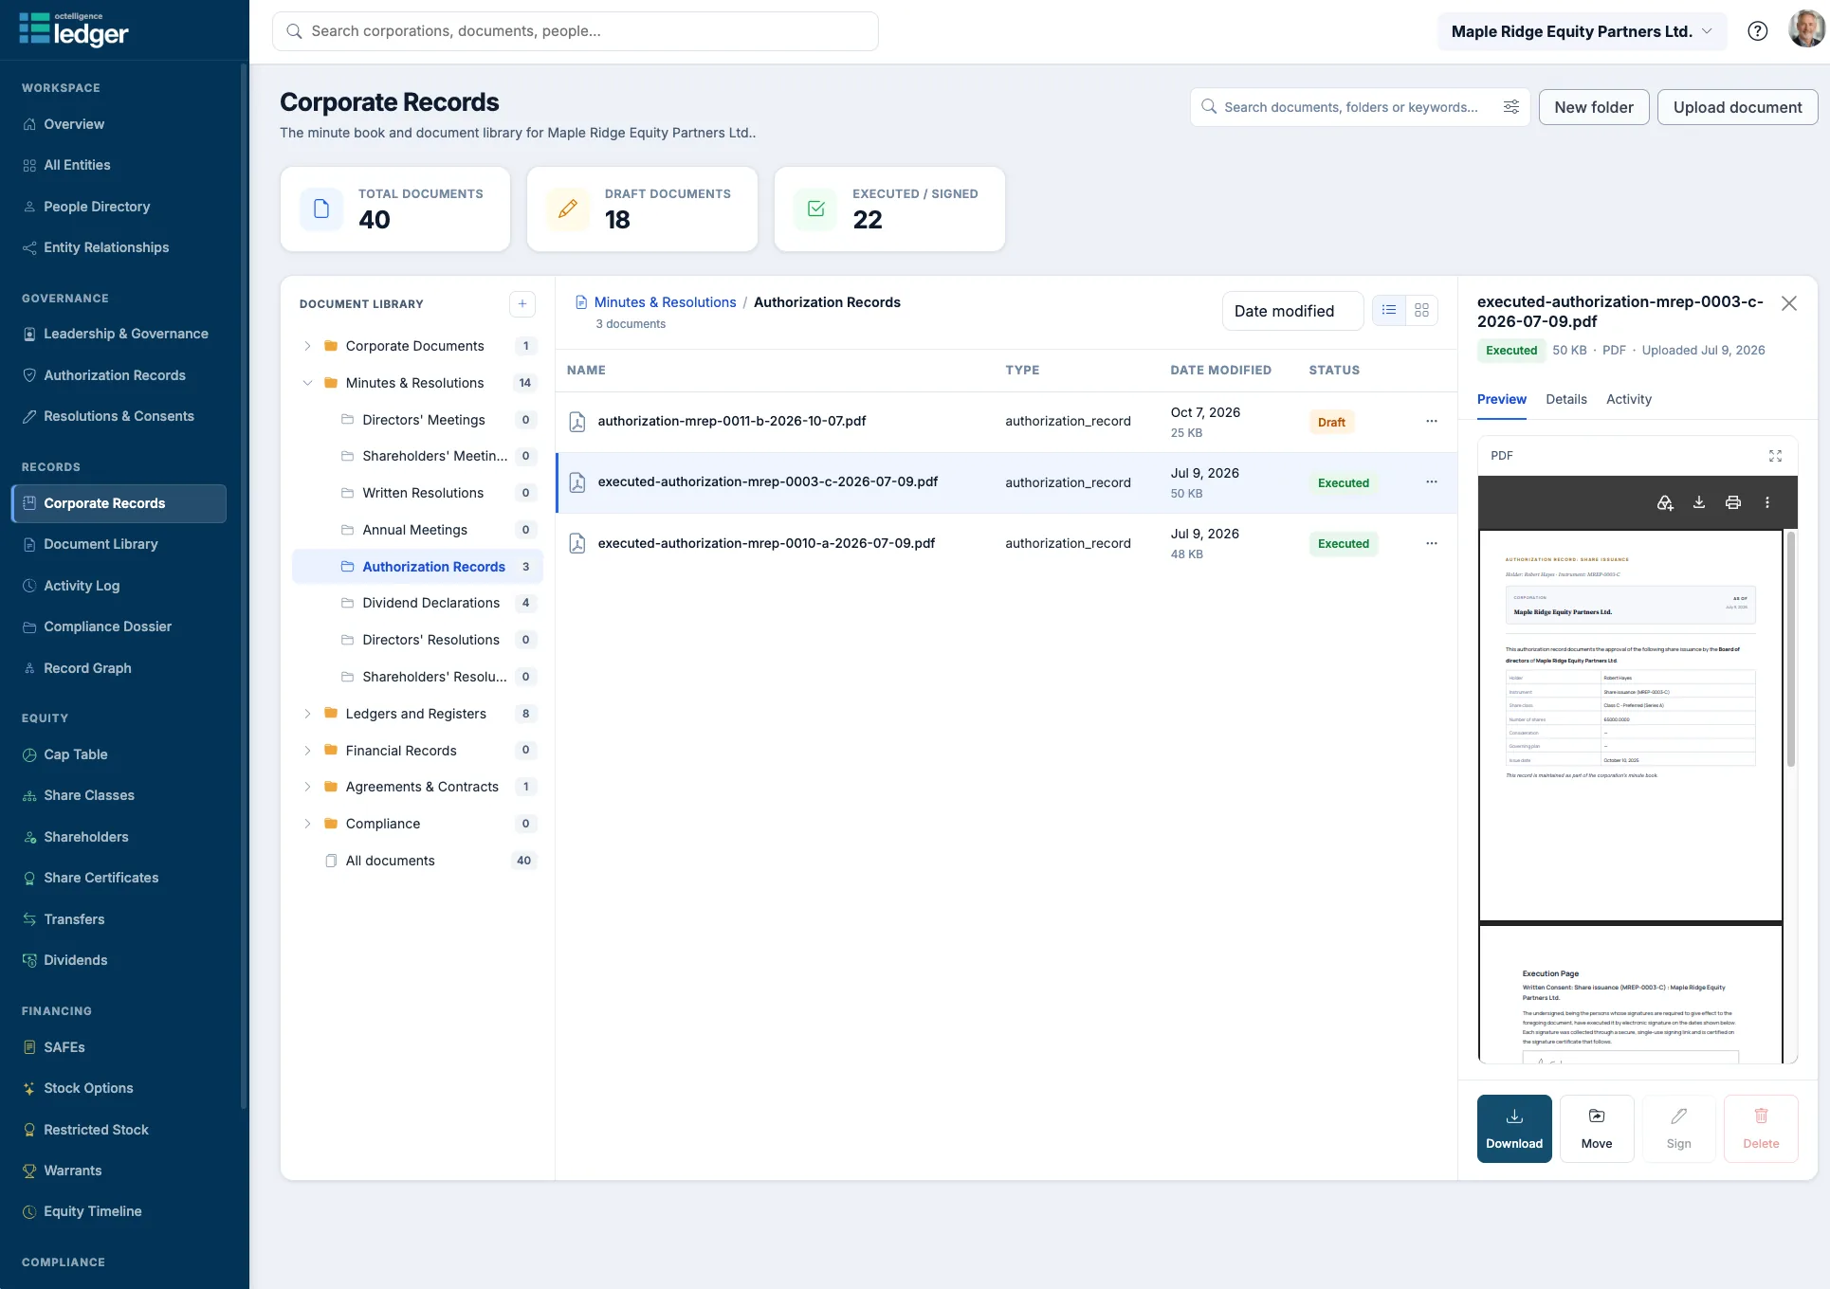
Task: Expand the Corporate Documents folder
Action: click(x=307, y=346)
